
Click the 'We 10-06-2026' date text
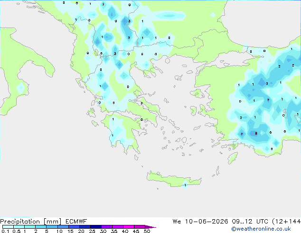[200, 222]
